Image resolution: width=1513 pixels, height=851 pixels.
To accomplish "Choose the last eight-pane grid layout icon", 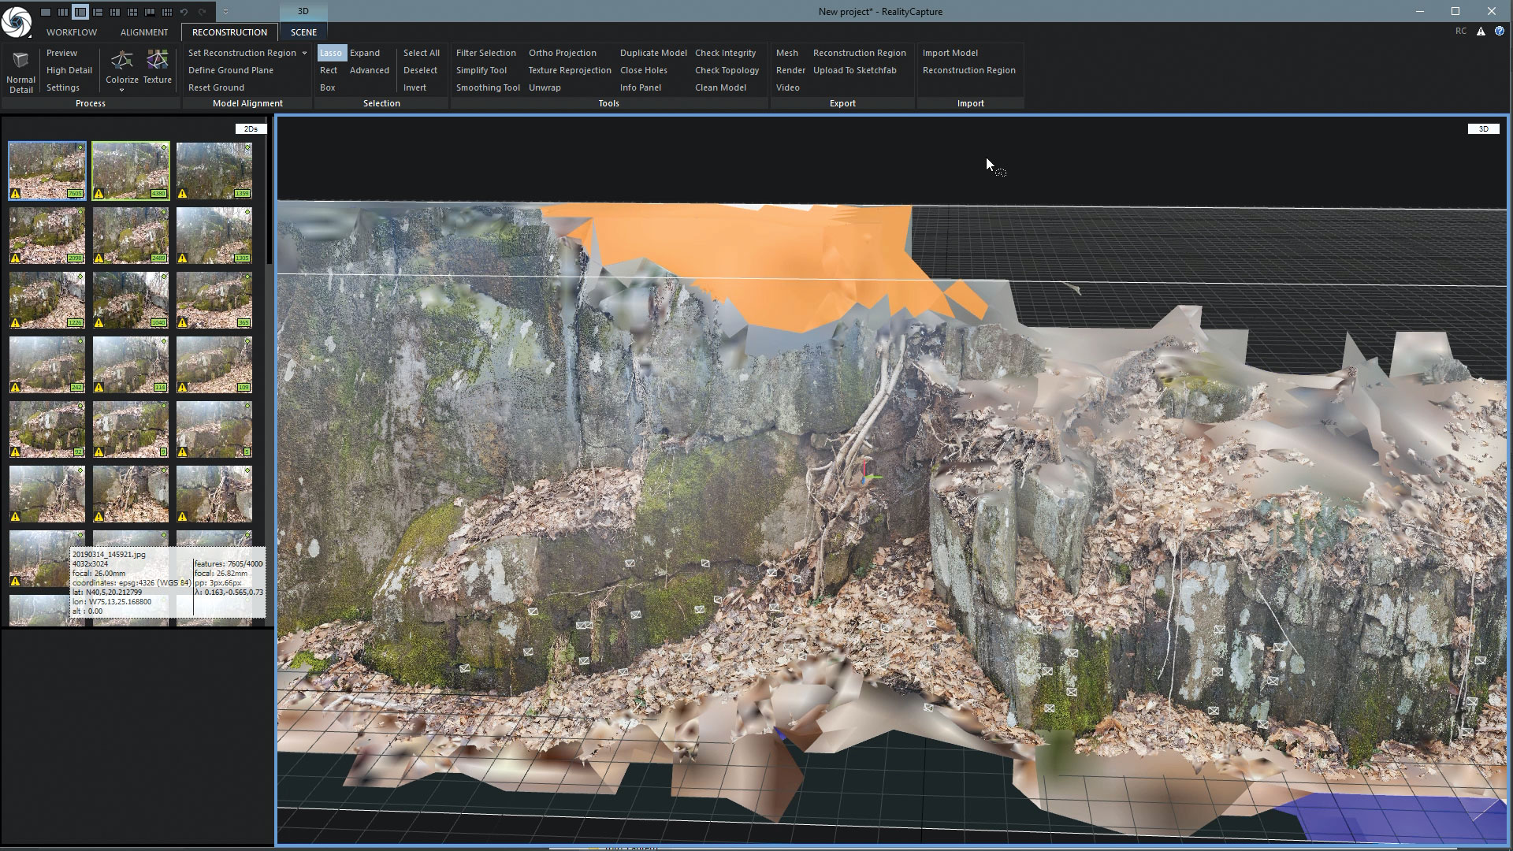I will [167, 12].
